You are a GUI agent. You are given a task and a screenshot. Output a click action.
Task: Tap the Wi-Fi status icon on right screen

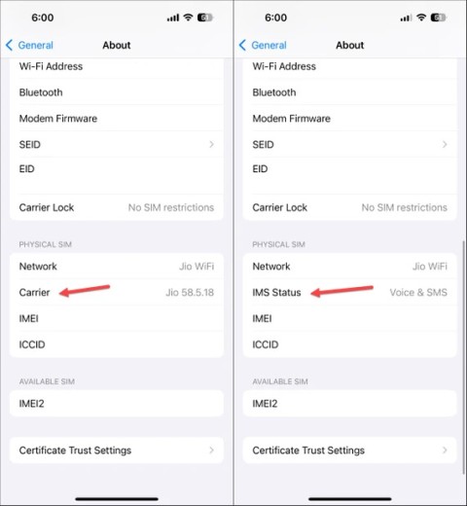pos(421,18)
